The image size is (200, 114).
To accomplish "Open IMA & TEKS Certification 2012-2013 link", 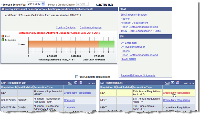I will (141, 31).
